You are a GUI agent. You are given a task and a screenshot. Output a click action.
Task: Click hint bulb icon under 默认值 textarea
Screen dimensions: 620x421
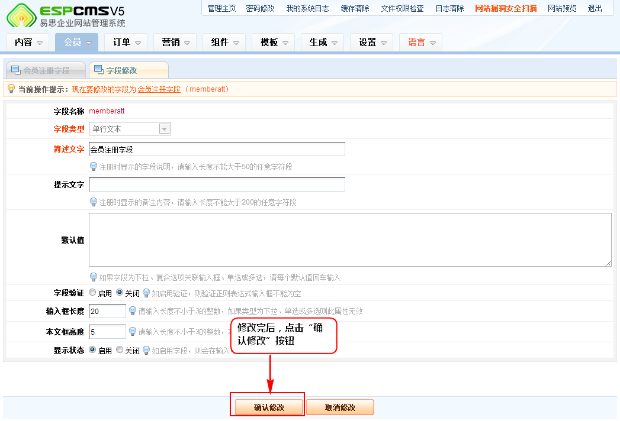(94, 277)
